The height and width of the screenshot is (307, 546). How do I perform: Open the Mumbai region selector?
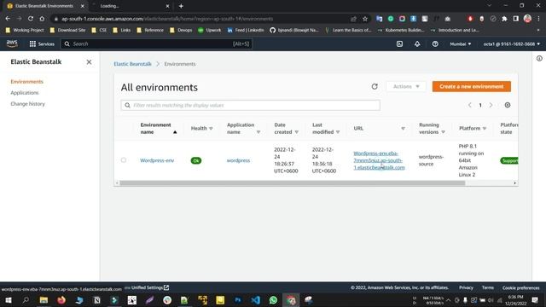click(x=461, y=43)
